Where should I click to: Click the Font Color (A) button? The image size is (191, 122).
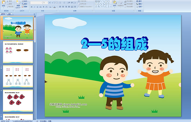[x=55, y=7]
